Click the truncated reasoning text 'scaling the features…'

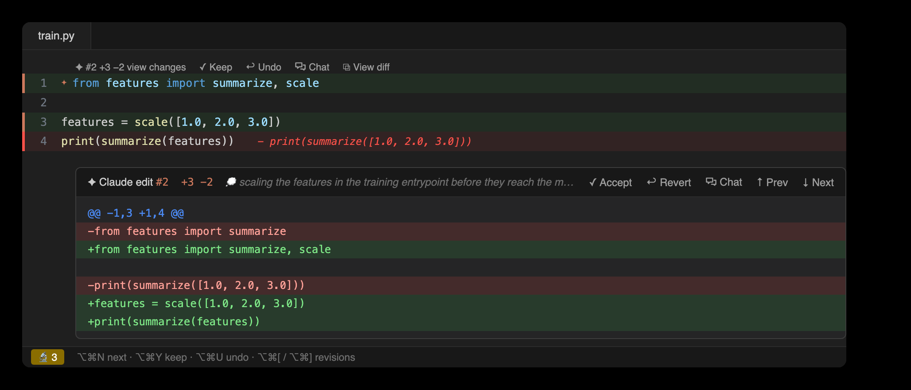click(406, 182)
